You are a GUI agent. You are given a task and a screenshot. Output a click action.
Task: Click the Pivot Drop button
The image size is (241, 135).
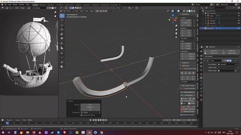click(x=188, y=95)
